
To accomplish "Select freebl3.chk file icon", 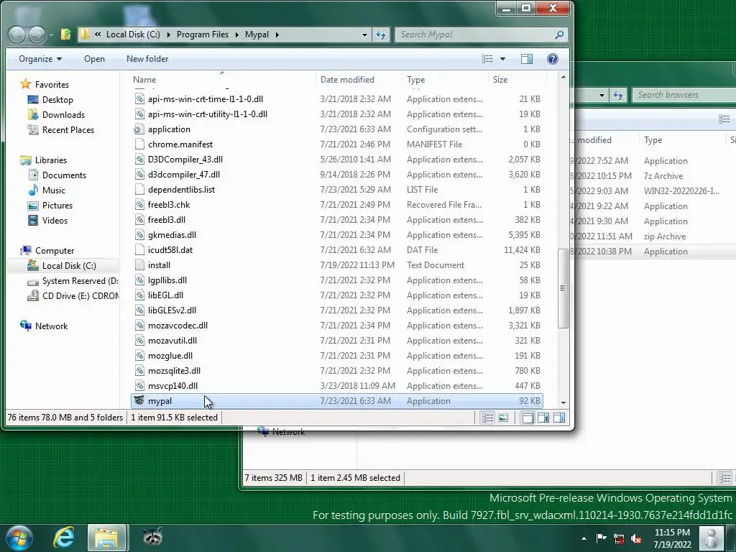I will [x=139, y=205].
